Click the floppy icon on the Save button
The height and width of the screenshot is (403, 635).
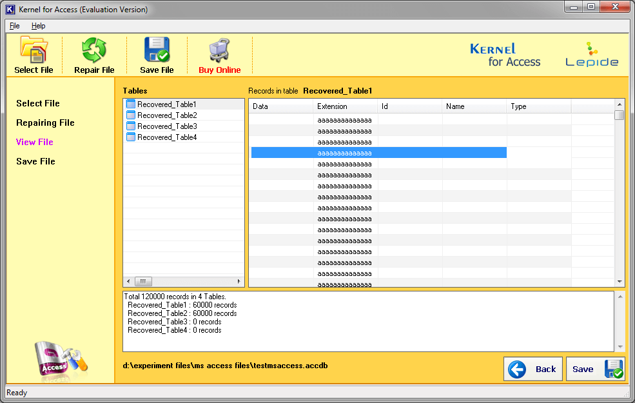pos(614,369)
